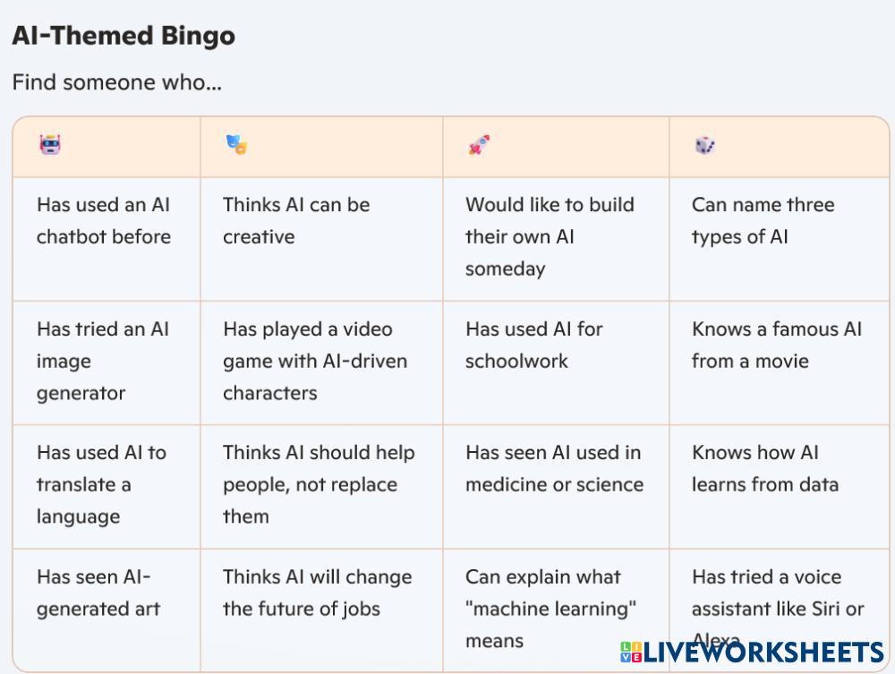Viewport: 895px width, 674px height.
Task: Click the rocket emoji column header
Action: pos(479,145)
